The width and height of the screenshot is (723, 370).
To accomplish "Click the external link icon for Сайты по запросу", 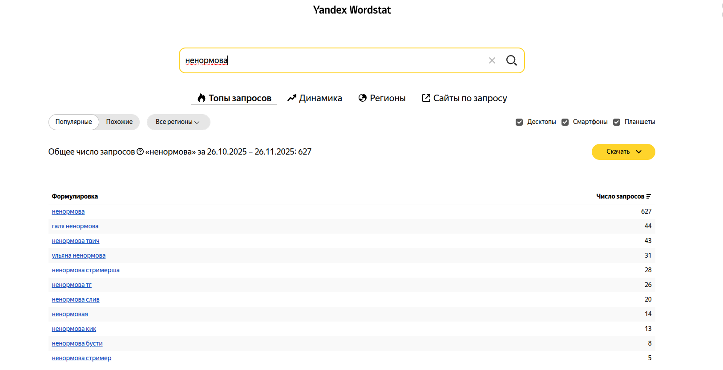I will (426, 98).
